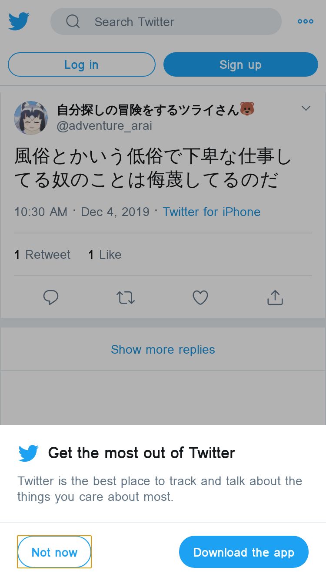Image resolution: width=326 pixels, height=581 pixels.
Task: Click Download the app button
Action: click(x=244, y=552)
